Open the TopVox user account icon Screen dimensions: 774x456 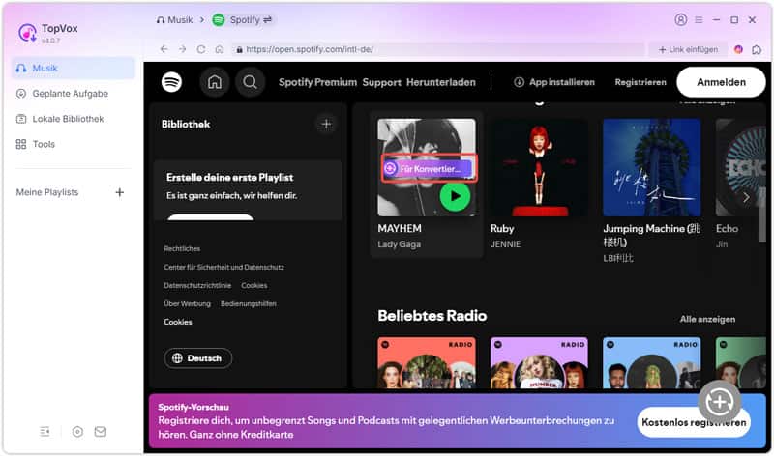pos(681,19)
